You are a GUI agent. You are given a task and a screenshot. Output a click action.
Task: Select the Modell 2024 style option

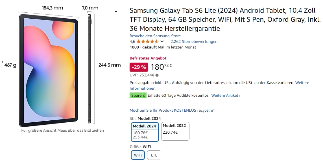145,131
